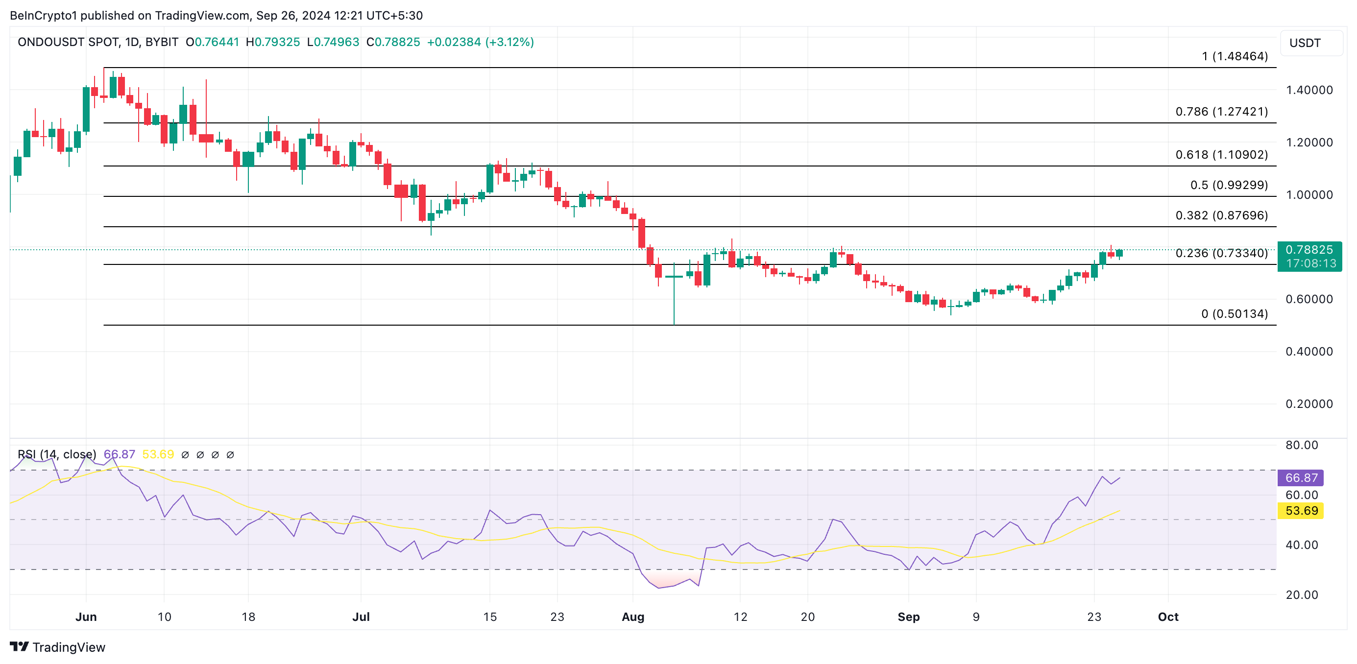Click the last ∅ symbol beside RSI values

coord(230,454)
